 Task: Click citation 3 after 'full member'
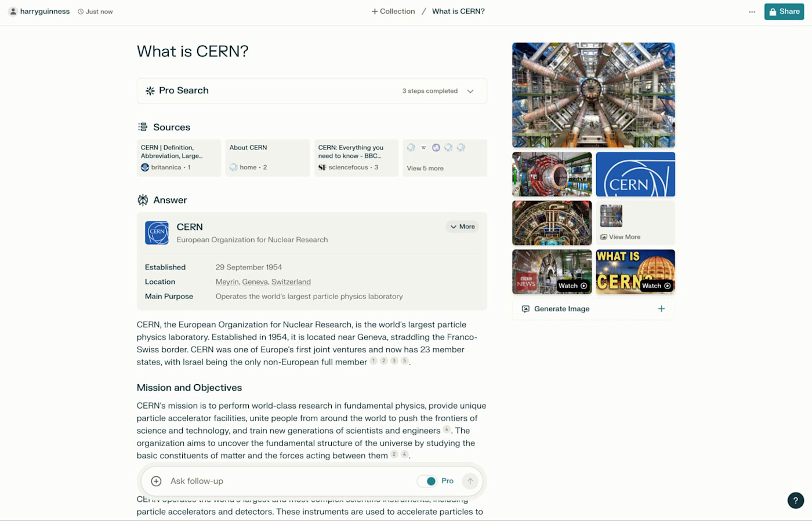[394, 360]
